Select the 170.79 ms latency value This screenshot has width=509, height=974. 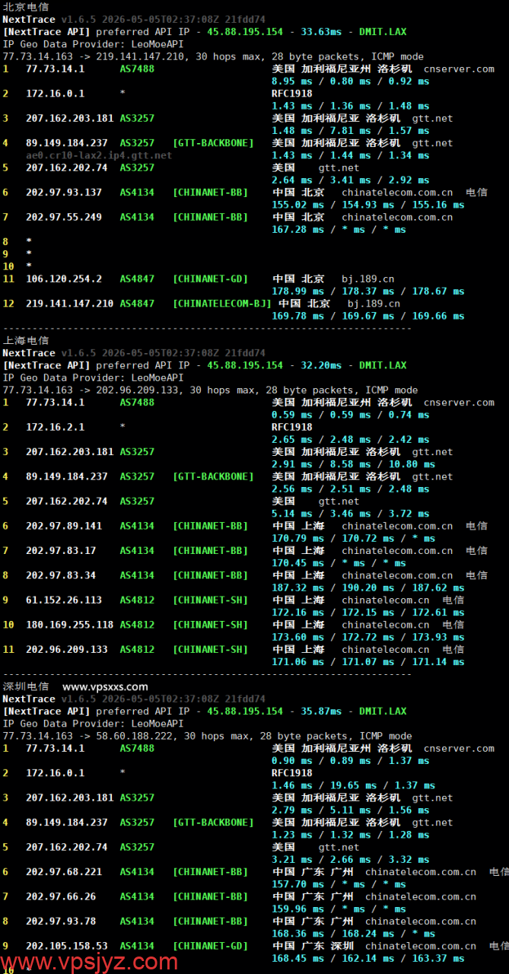[297, 538]
